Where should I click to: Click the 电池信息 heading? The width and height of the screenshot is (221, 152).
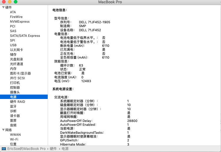[60, 10]
